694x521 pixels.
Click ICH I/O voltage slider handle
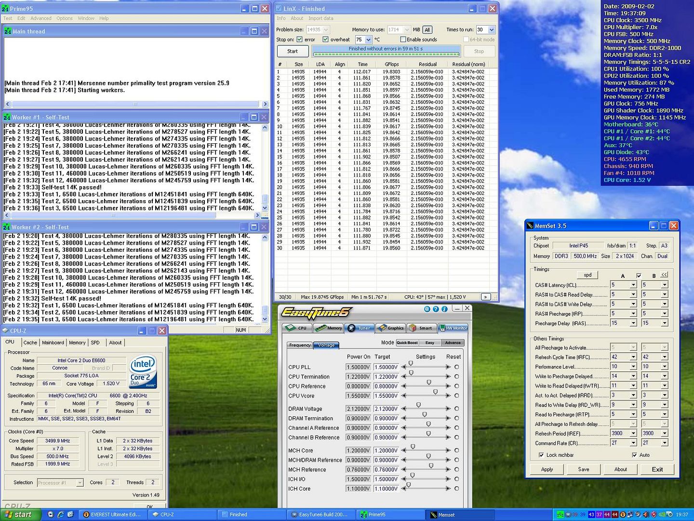click(x=413, y=476)
